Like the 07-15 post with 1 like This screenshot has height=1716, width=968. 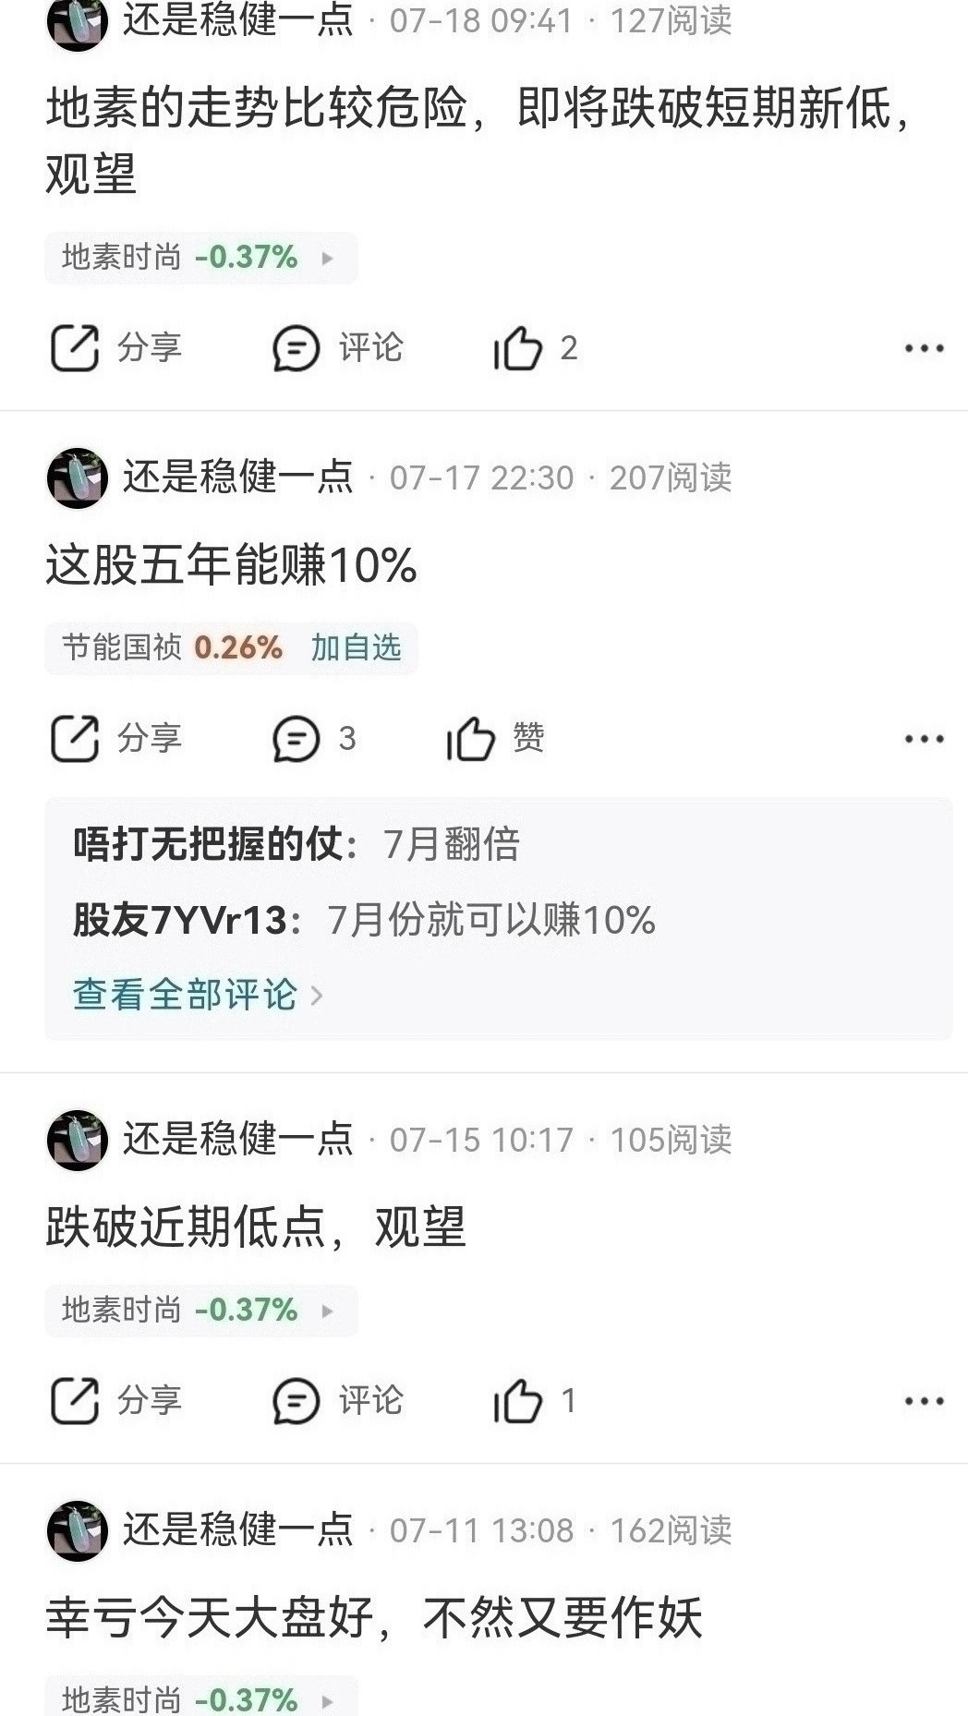pyautogui.click(x=536, y=1401)
